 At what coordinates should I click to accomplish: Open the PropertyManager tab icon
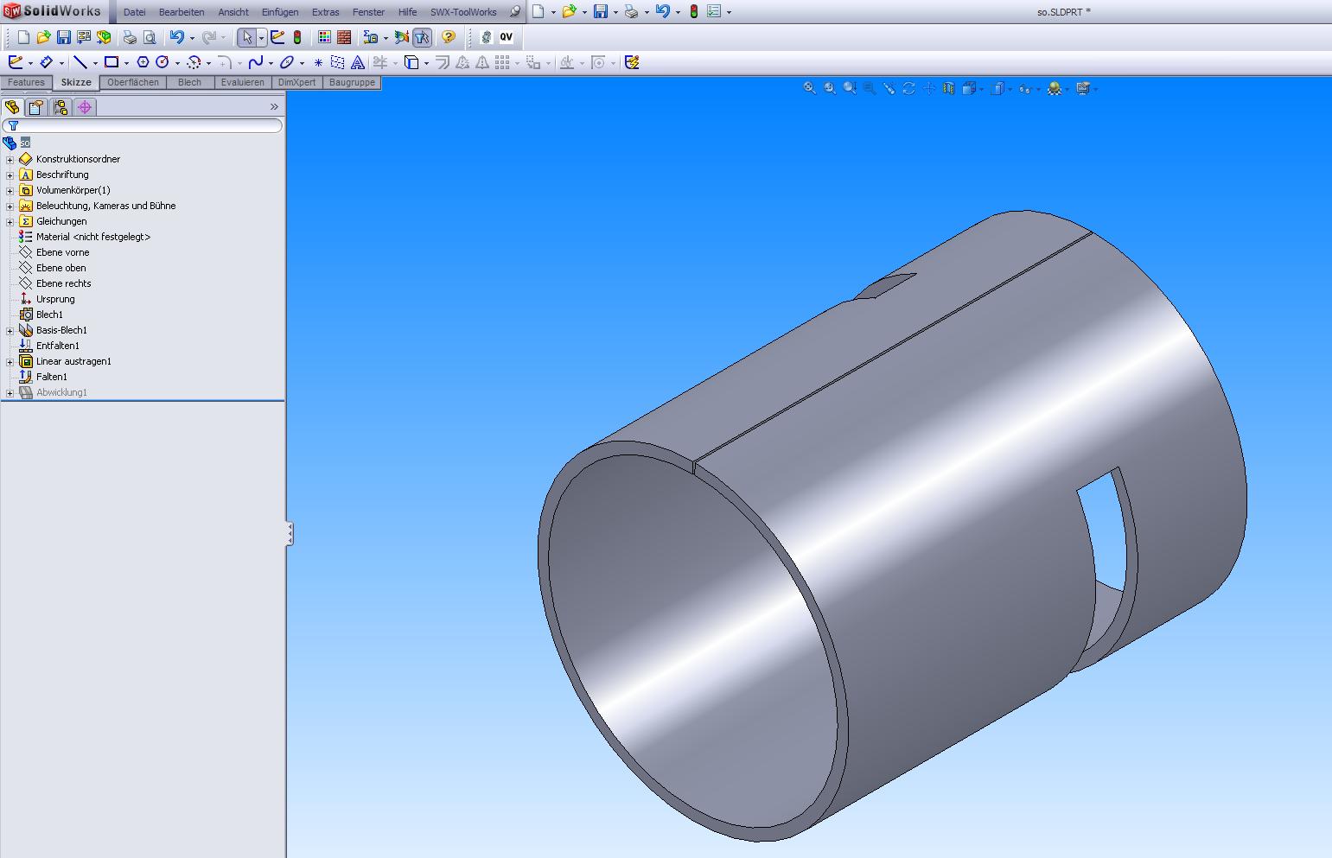[35, 107]
